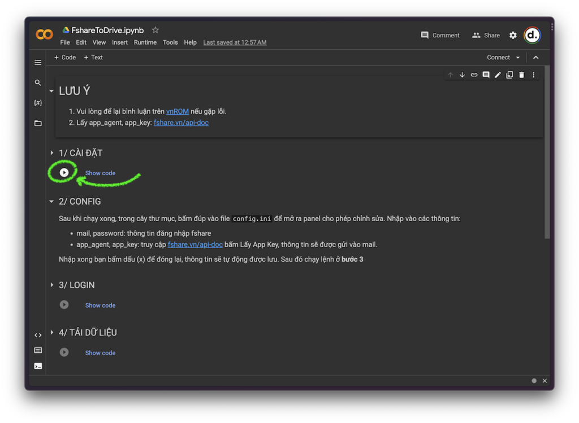Click the pencil icon to edit cell

pos(498,75)
